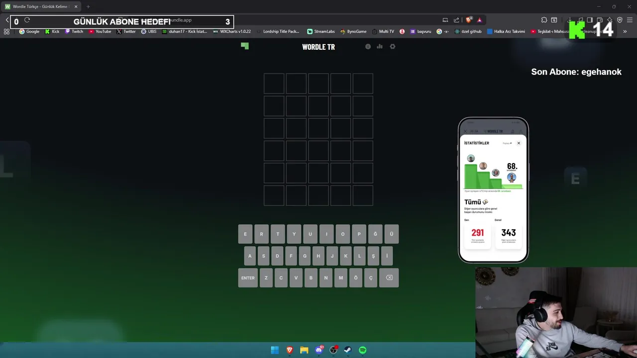
Task: Open the Kick bookmark
Action: click(x=52, y=31)
